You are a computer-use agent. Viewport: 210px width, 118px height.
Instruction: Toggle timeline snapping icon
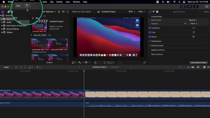point(193,67)
